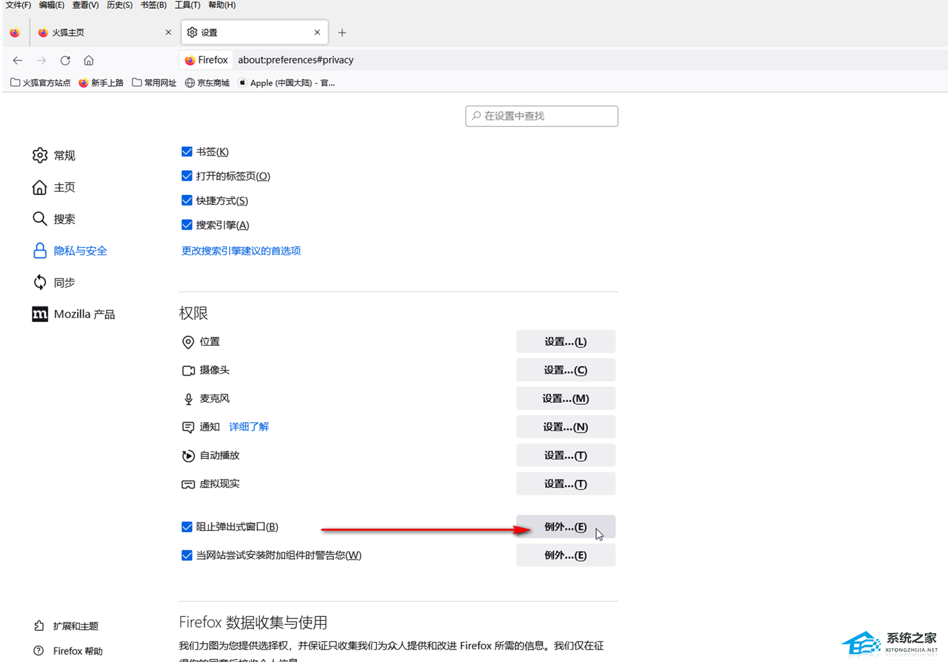
Task: Toggle the 阻止弹出式窗口(B) checkbox
Action: (x=187, y=526)
